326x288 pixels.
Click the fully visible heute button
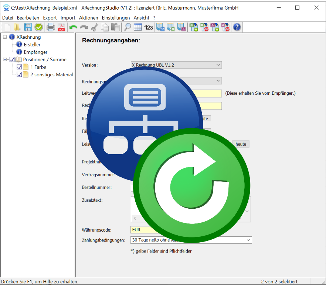(241, 144)
